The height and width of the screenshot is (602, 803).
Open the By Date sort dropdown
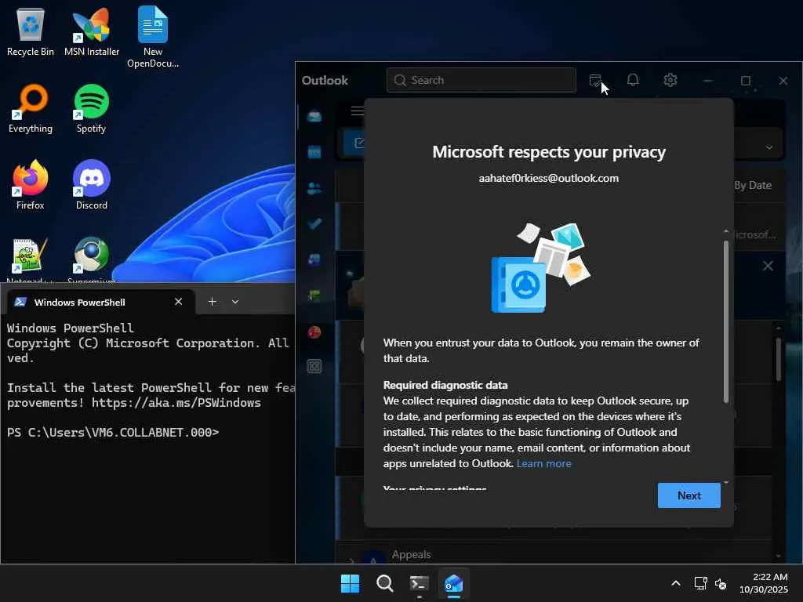tap(753, 185)
